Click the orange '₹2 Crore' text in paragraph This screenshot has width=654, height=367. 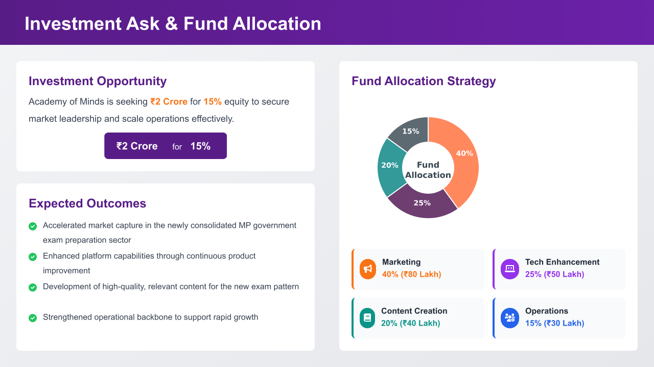click(x=169, y=101)
